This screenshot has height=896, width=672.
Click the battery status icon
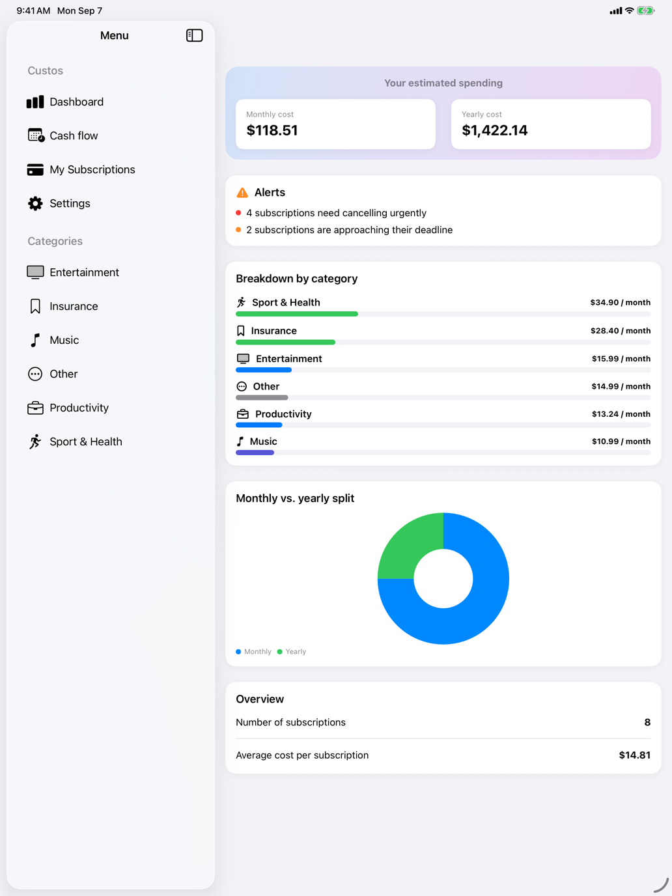645,10
